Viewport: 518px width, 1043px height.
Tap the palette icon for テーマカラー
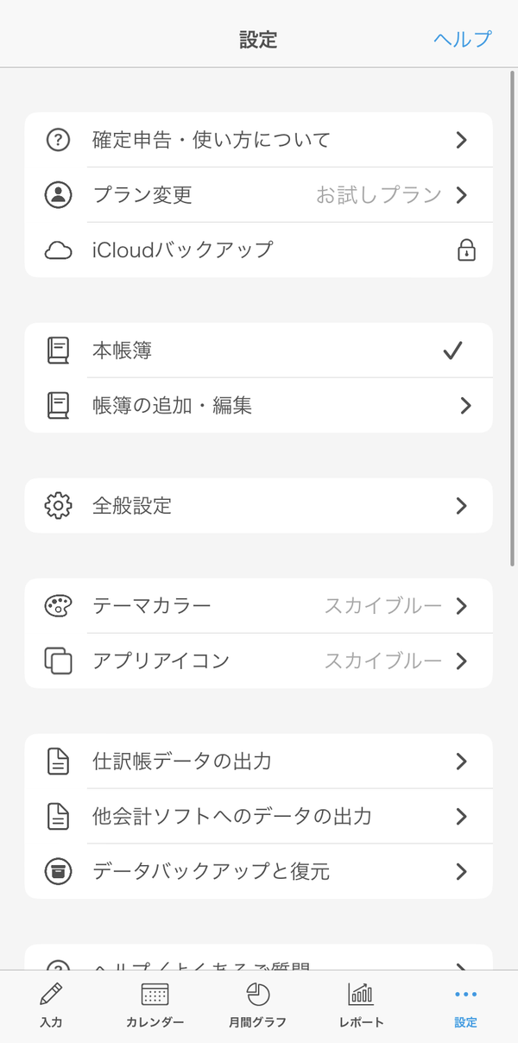tap(58, 606)
